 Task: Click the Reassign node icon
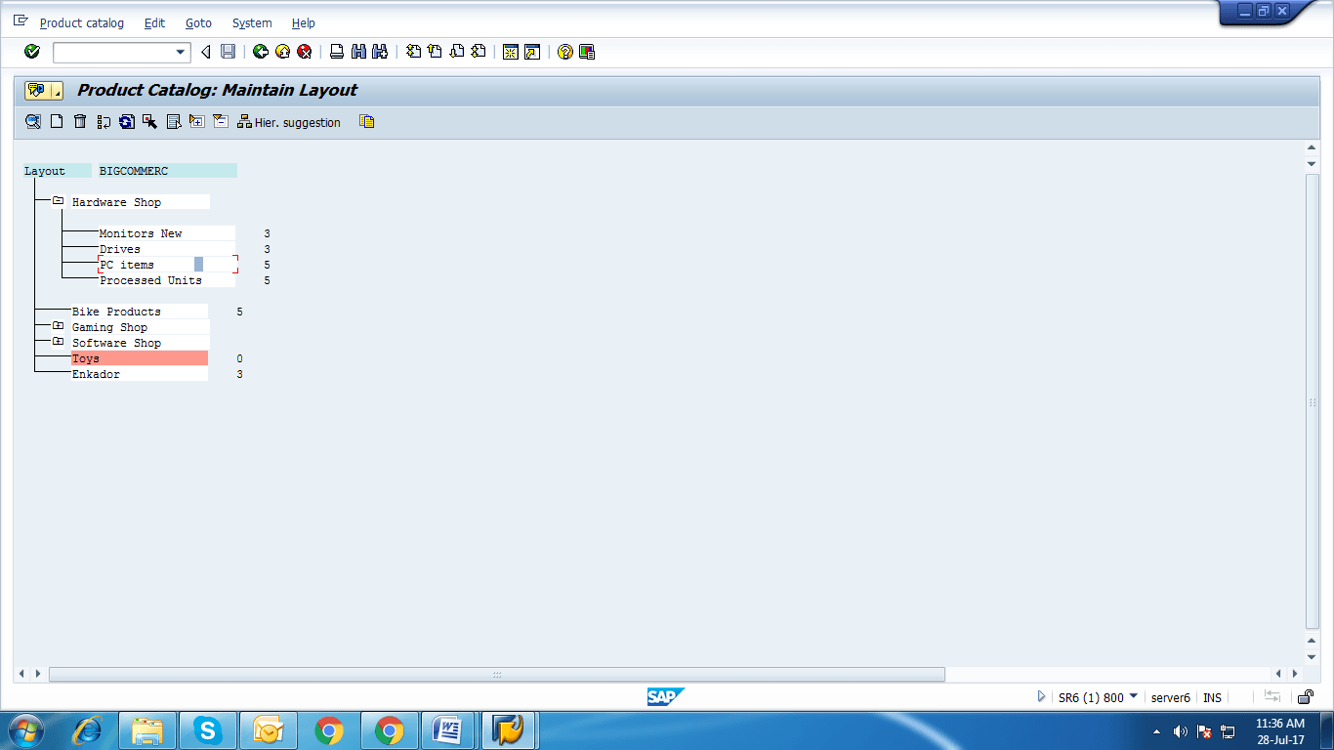[x=104, y=121]
